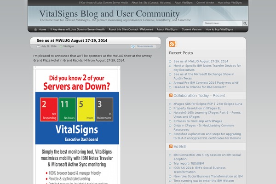The image size is (276, 184).
Task: Open 'XPages SDK for Eclipse RCP 1.2' link
Action: point(208,104)
